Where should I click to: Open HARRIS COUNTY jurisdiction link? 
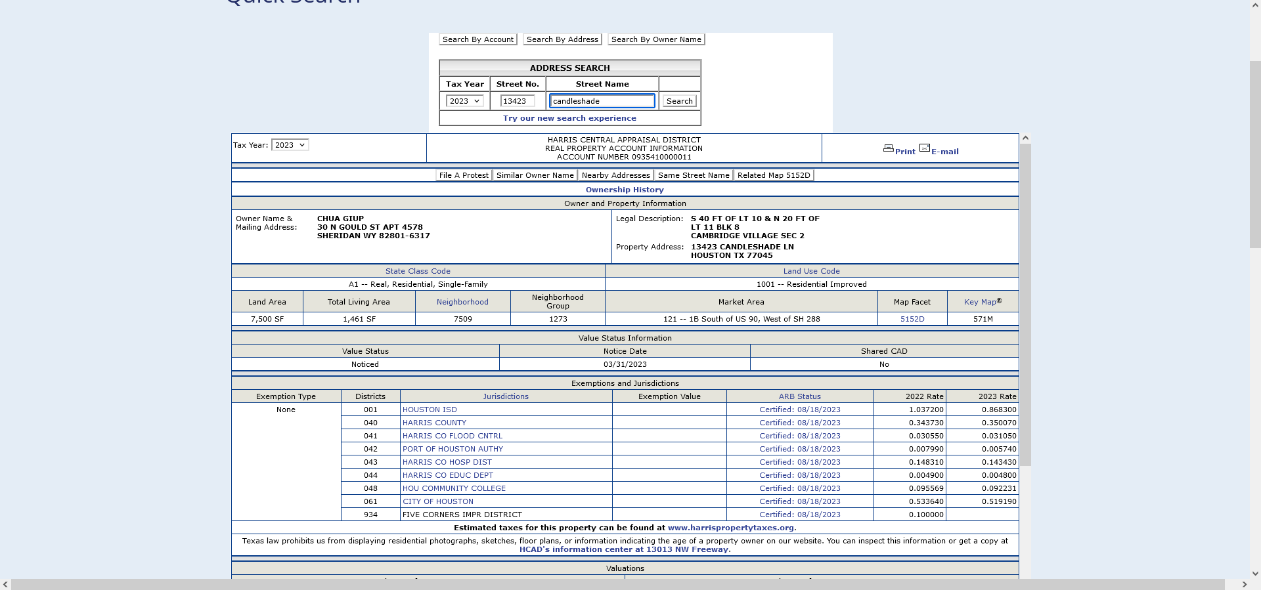(x=434, y=423)
